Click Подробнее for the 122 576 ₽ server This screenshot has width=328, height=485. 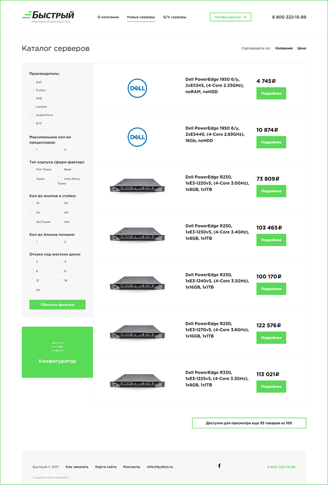(x=271, y=338)
